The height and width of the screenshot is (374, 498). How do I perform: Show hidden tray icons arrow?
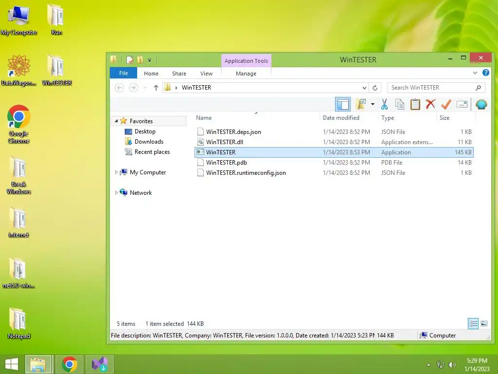coord(429,365)
